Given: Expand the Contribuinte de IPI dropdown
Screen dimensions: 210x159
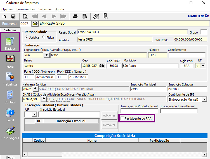Looking at the screenshot, I should pyautogui.click(x=204, y=99).
